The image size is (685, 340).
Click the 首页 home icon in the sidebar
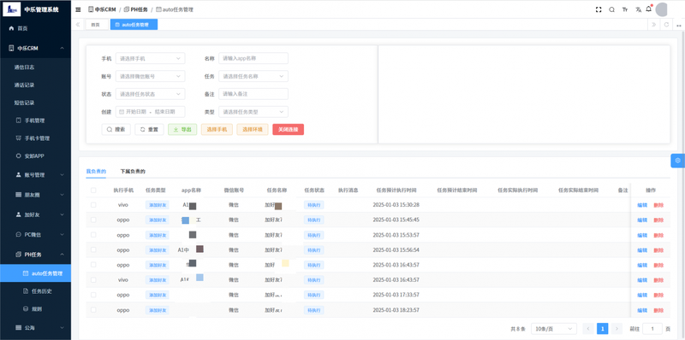11,28
